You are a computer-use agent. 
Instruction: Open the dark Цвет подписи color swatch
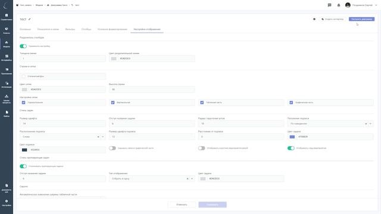(24, 150)
